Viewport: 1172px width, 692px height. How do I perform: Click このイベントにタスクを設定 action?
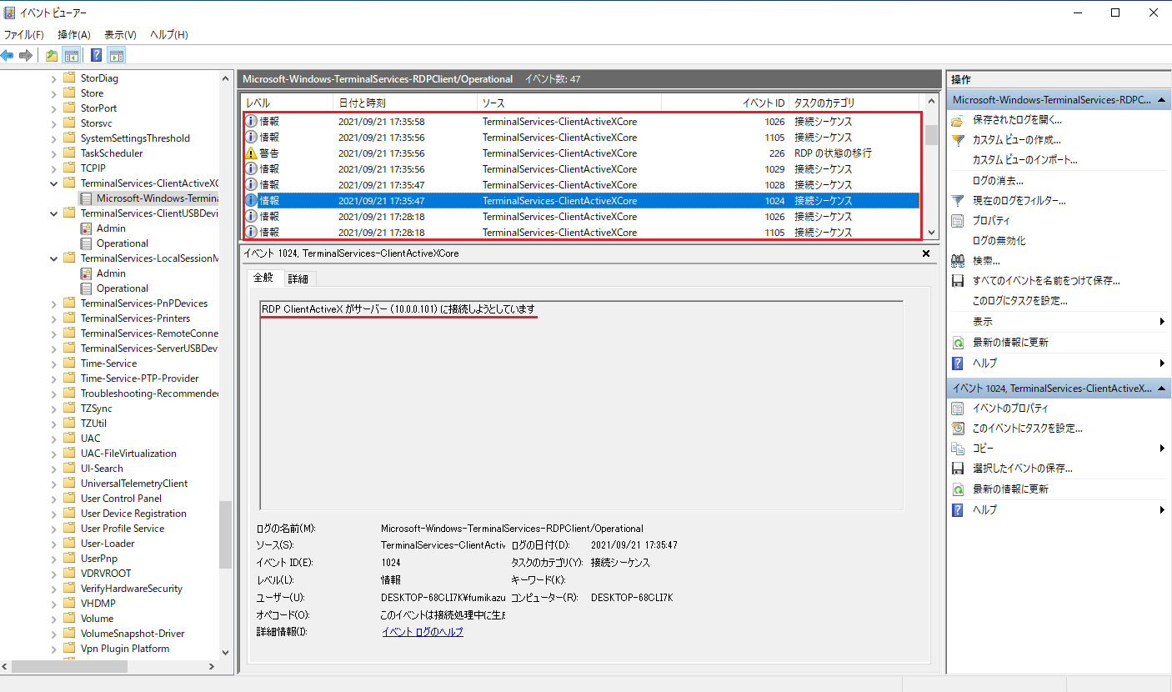pos(1027,429)
